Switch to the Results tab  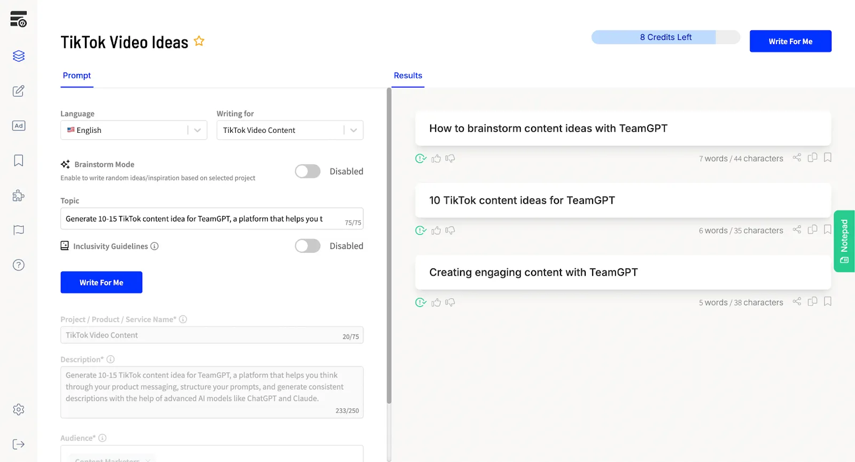pyautogui.click(x=408, y=76)
